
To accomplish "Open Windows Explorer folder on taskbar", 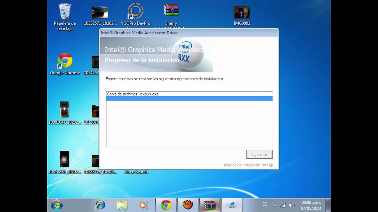I will pyautogui.click(x=122, y=205).
